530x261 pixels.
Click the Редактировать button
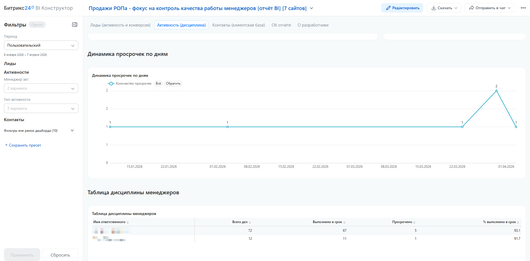[x=402, y=8]
